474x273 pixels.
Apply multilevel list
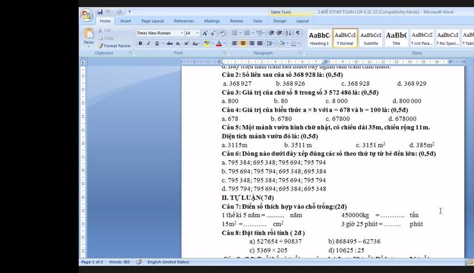click(x=259, y=33)
